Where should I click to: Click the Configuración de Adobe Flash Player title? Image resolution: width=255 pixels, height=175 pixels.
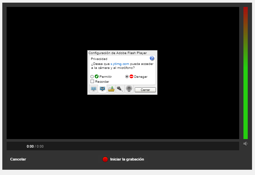pos(118,53)
